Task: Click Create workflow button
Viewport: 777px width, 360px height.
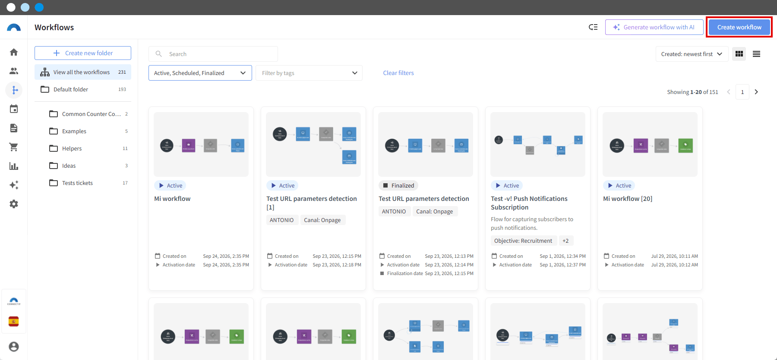Action: (739, 27)
